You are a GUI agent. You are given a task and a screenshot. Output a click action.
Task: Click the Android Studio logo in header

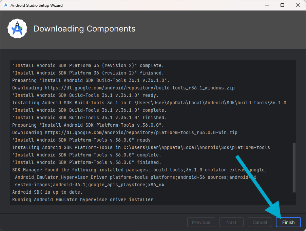click(x=17, y=29)
